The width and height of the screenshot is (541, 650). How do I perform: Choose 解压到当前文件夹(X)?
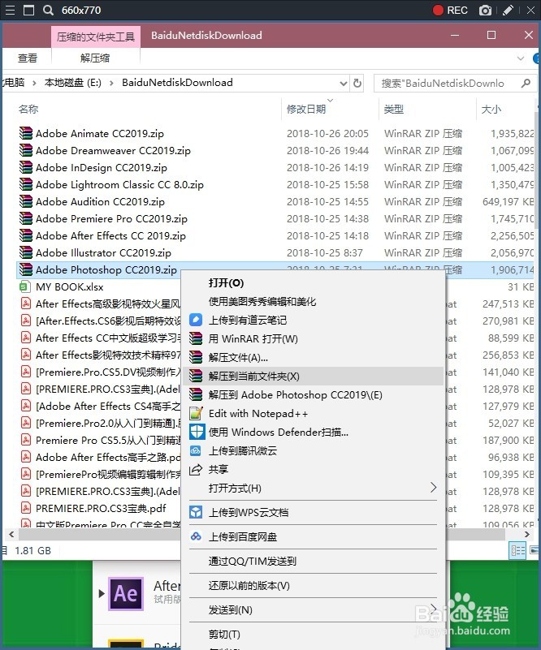click(314, 376)
